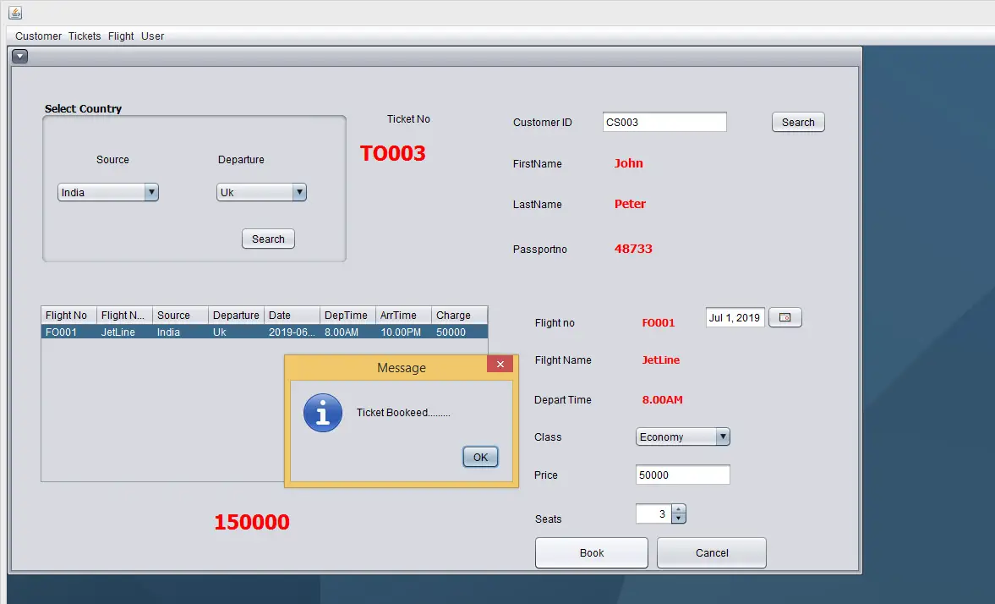Click the Cancel button
Image resolution: width=995 pixels, height=604 pixels.
(711, 552)
